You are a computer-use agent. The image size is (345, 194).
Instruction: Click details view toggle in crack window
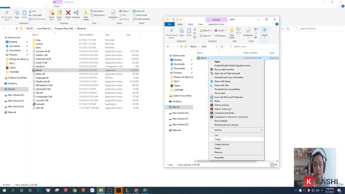(x=272, y=165)
